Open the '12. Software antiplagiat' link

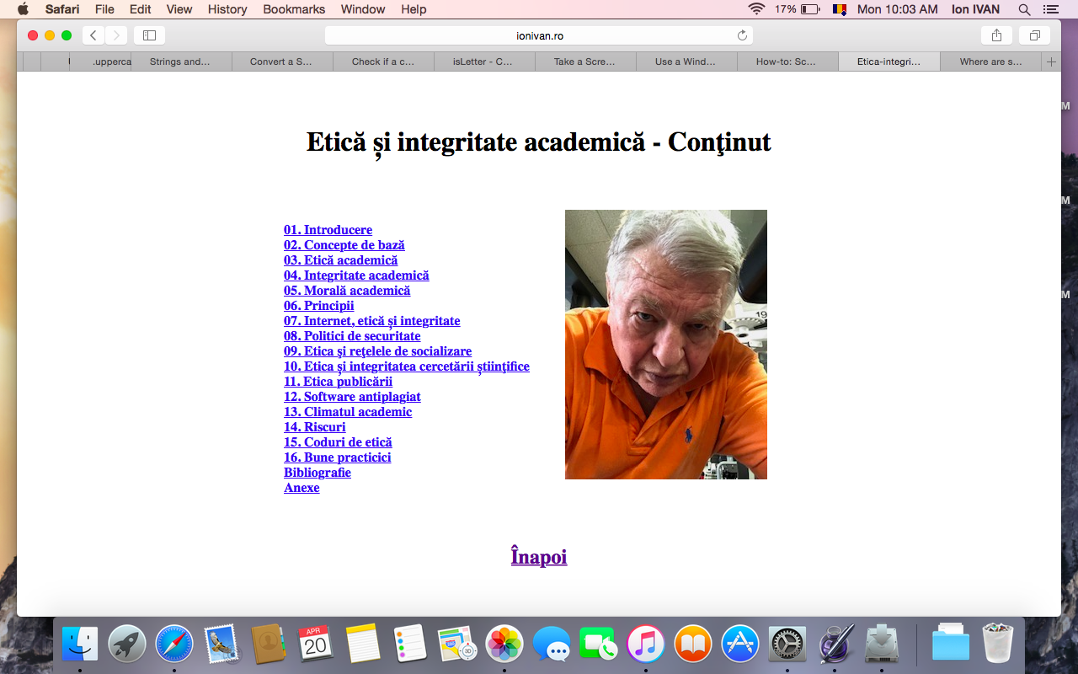(352, 397)
